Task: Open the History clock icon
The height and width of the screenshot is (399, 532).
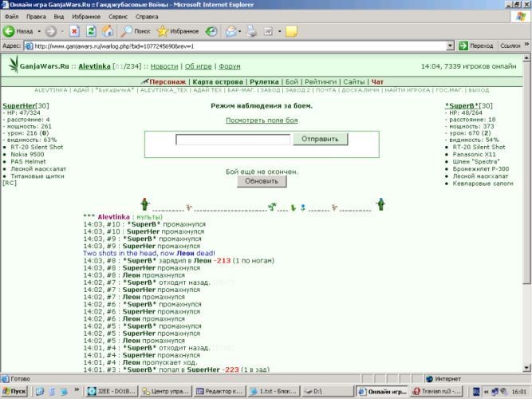Action: coord(211,31)
